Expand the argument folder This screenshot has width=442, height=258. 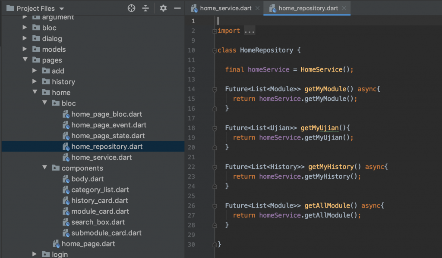pyautogui.click(x=25, y=17)
